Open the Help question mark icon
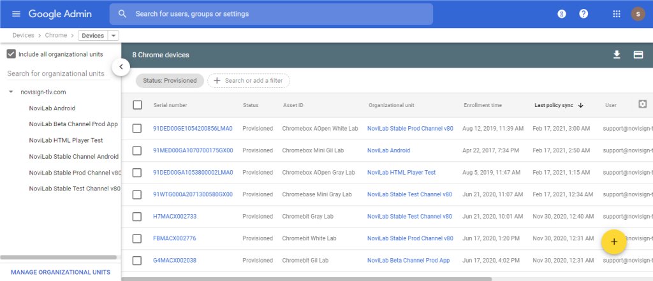The height and width of the screenshot is (281, 653). click(583, 14)
